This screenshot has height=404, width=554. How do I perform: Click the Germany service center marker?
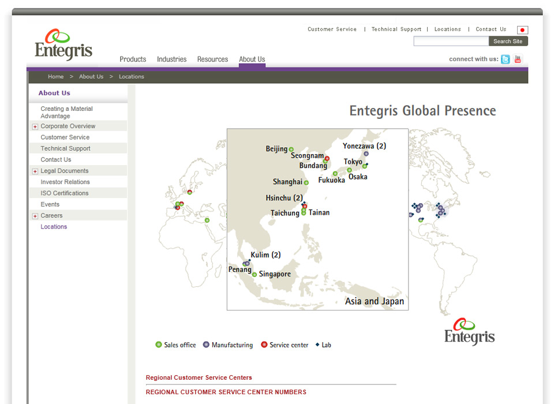[x=190, y=192]
